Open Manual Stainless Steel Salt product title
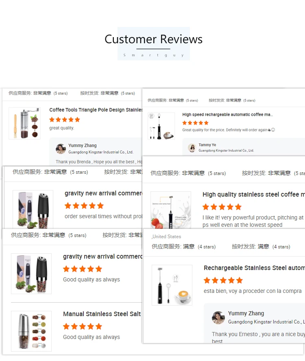 coord(102,314)
